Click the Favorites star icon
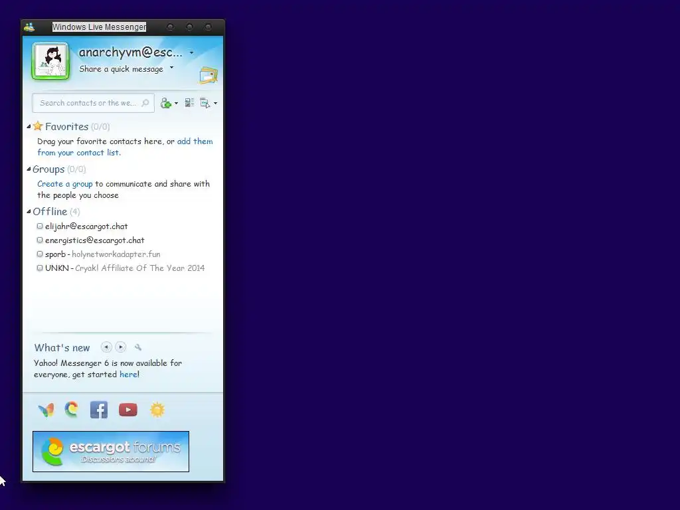Viewport: 680px width, 510px height. pos(38,126)
